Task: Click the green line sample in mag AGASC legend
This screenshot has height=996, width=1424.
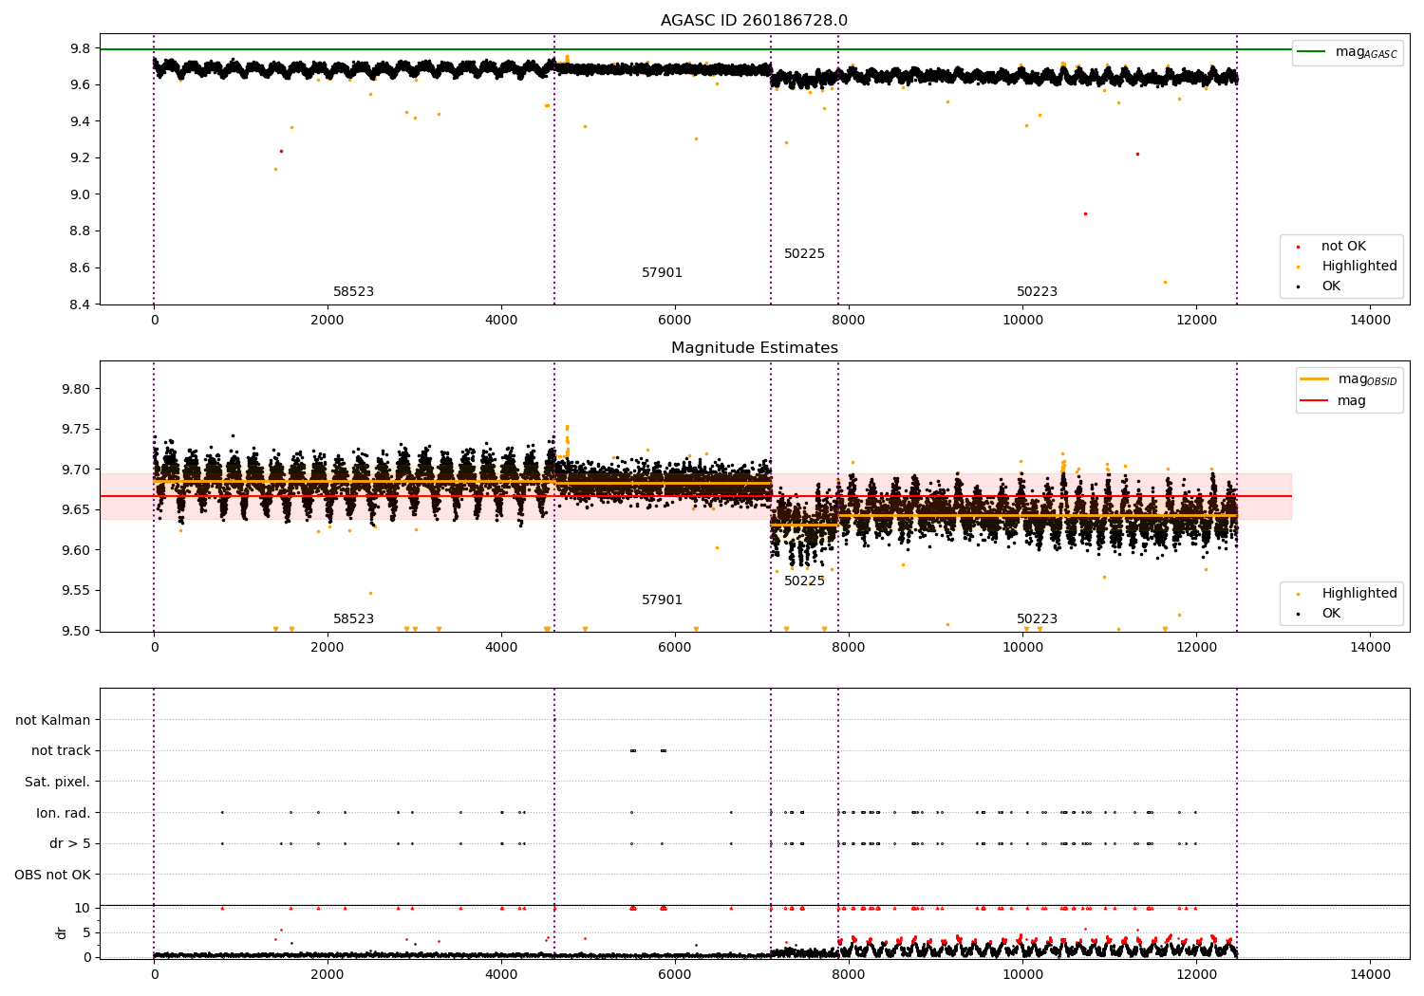Action: (1312, 52)
